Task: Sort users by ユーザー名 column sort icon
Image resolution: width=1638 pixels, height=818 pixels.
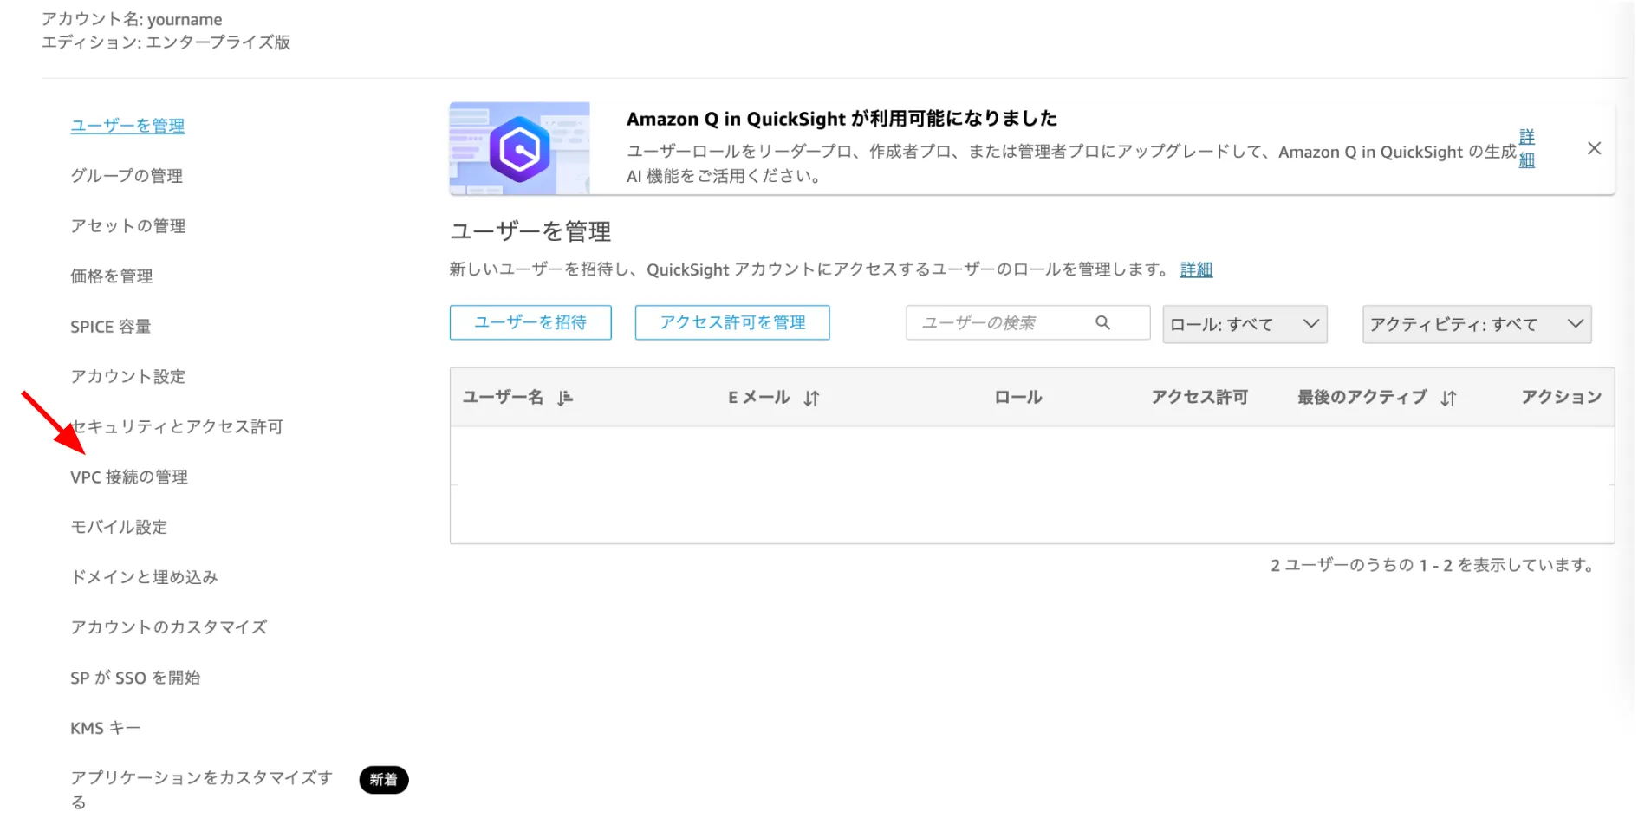Action: [565, 398]
